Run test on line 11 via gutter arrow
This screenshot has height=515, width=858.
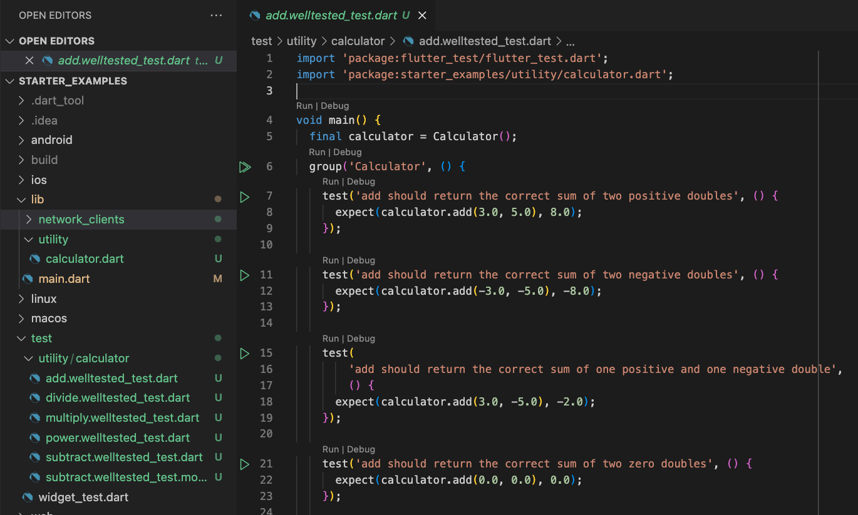245,275
